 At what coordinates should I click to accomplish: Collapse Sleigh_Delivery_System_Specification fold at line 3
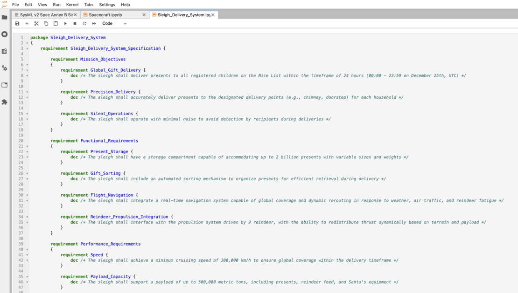pos(27,48)
